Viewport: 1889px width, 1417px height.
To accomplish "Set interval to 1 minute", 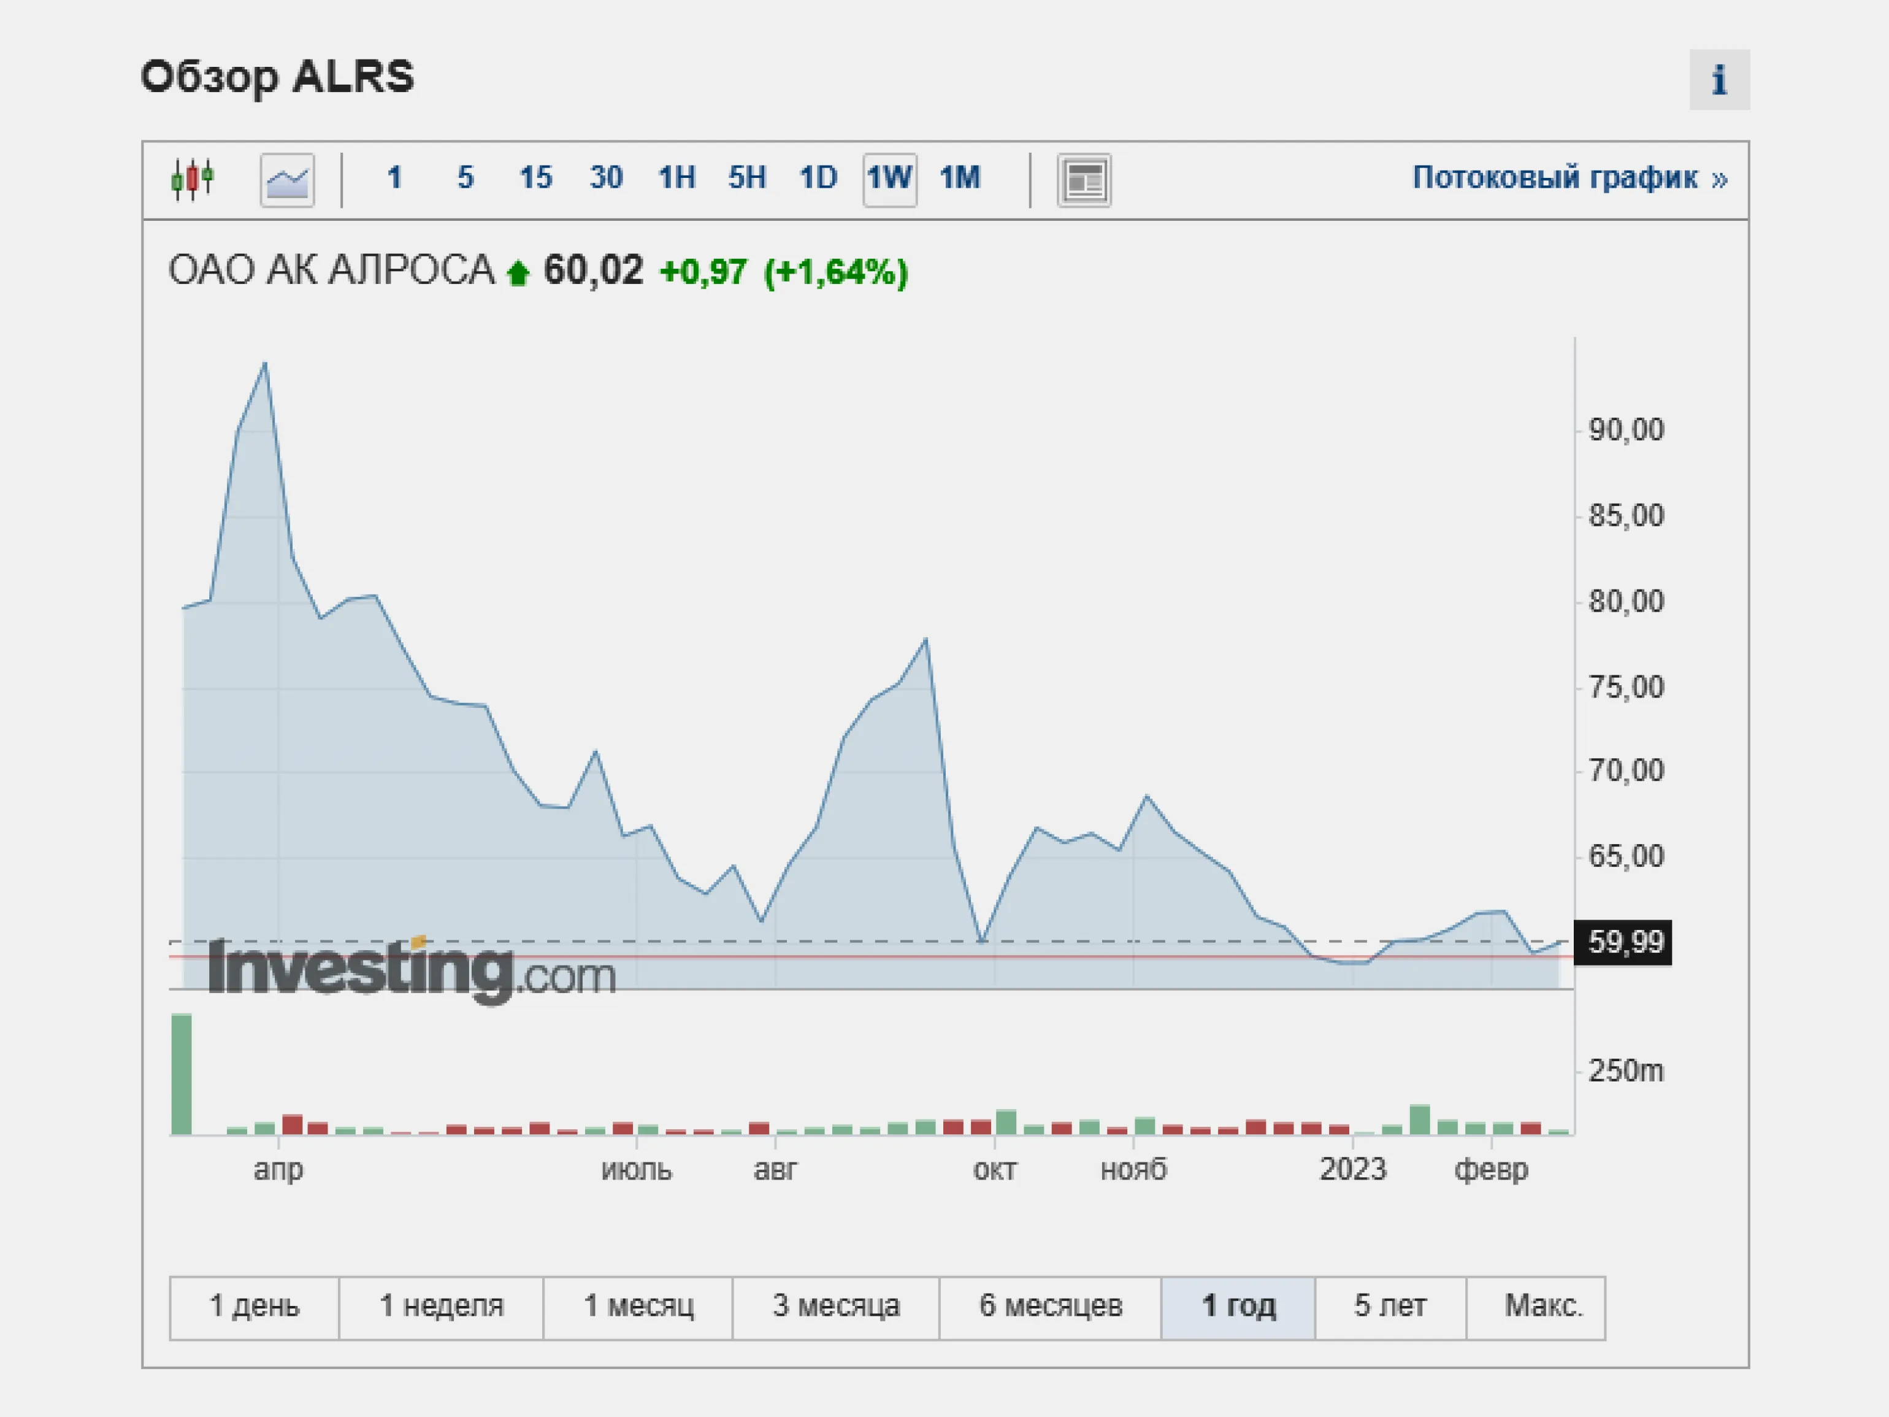I will (x=394, y=179).
